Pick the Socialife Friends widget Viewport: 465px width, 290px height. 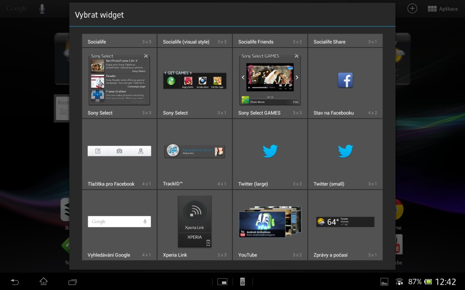pos(270,40)
